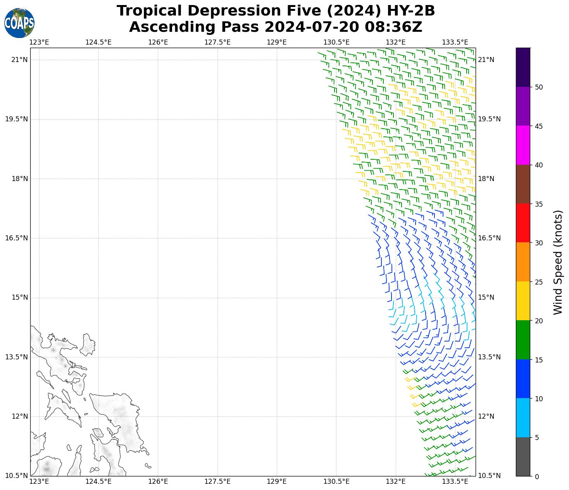Click the orange 25–30 knots swatch
Viewport: 569px width, 490px height.
click(x=523, y=262)
